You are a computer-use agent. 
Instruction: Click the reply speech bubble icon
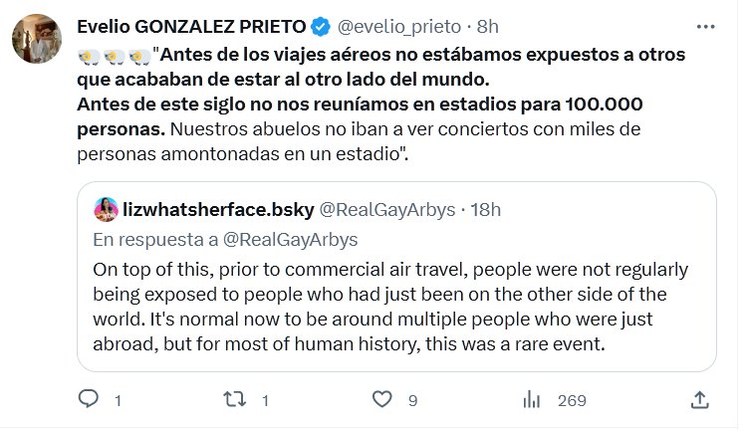click(x=88, y=400)
